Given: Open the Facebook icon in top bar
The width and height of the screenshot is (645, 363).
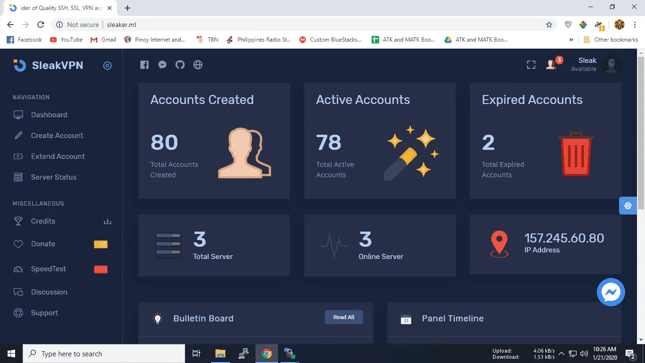Looking at the screenshot, I should point(144,65).
